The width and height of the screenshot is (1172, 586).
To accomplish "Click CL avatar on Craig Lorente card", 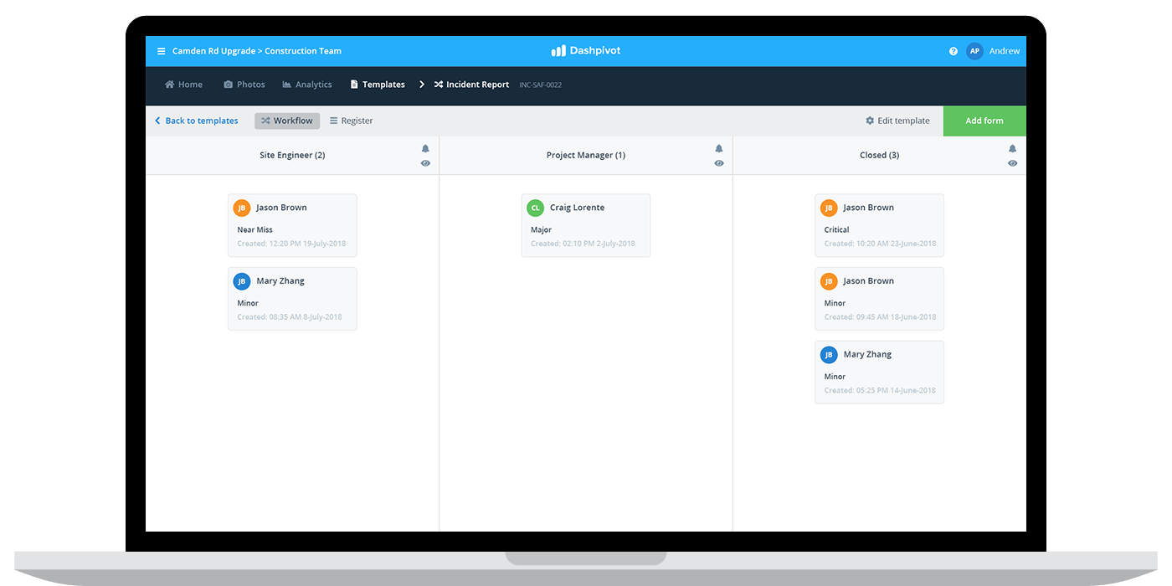I will [x=535, y=208].
